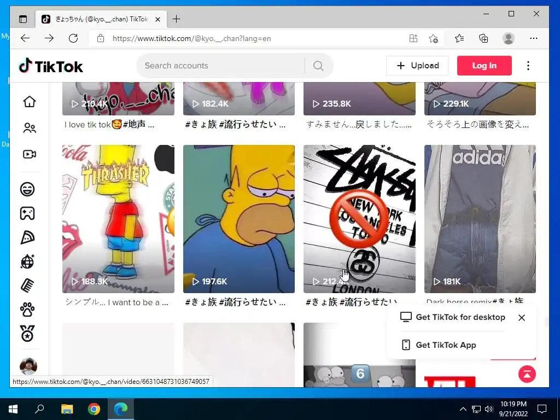Click Get TikTok for desktop
This screenshot has width=560, height=420.
[452, 317]
